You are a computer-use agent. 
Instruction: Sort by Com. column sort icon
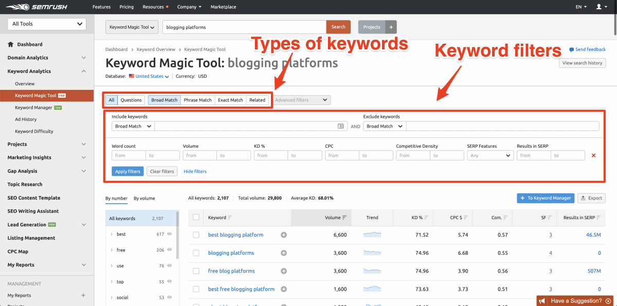click(x=506, y=218)
